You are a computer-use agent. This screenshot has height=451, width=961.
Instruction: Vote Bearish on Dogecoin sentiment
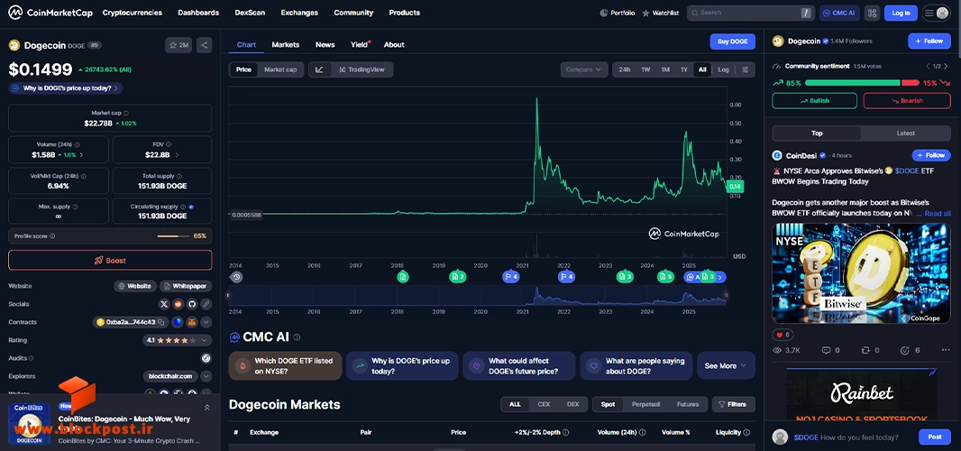pos(907,101)
